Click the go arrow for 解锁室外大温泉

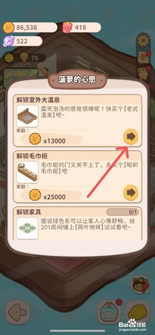(x=131, y=137)
